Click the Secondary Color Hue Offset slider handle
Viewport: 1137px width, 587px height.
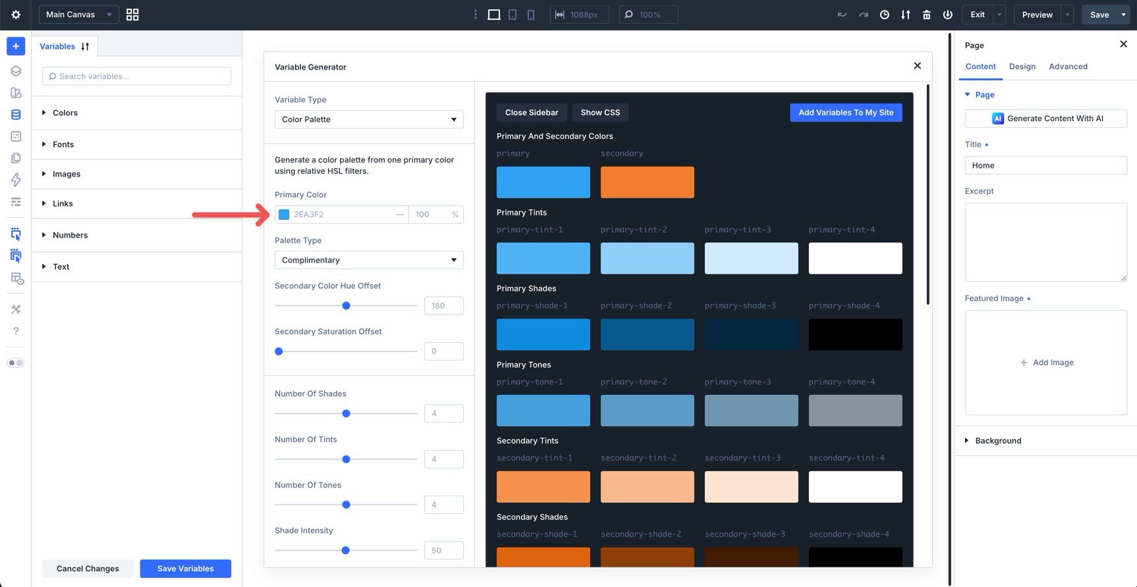(x=346, y=305)
